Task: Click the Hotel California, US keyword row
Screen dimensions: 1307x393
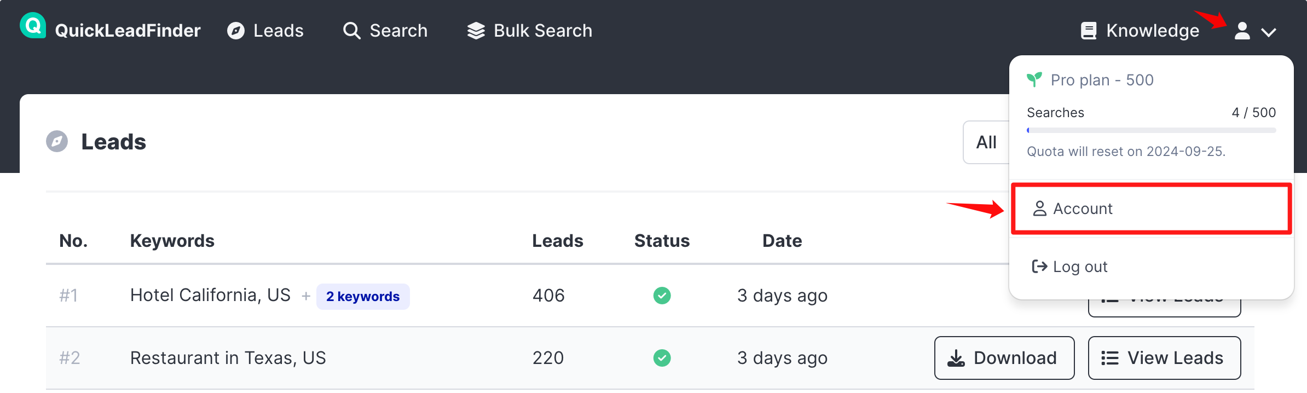Action: pyautogui.click(x=210, y=296)
